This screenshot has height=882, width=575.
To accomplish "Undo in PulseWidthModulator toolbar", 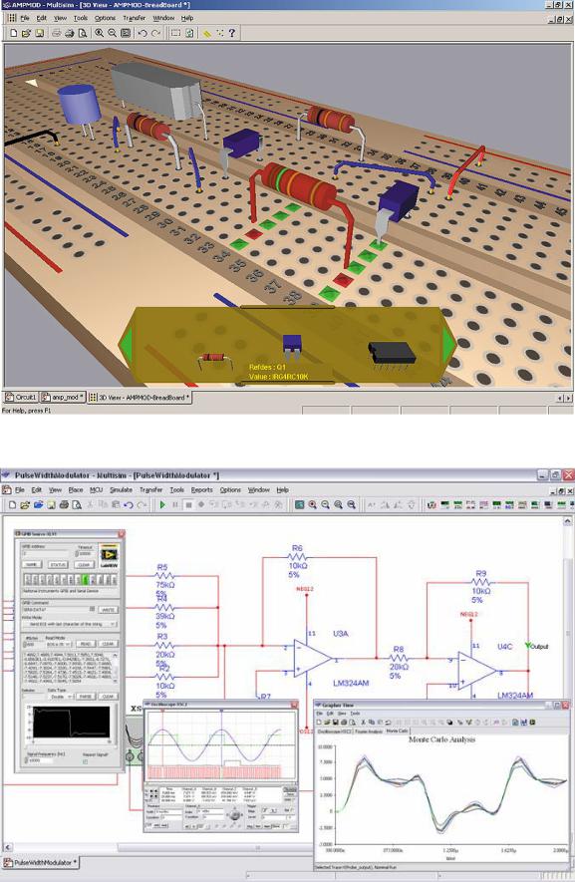I will click(129, 504).
